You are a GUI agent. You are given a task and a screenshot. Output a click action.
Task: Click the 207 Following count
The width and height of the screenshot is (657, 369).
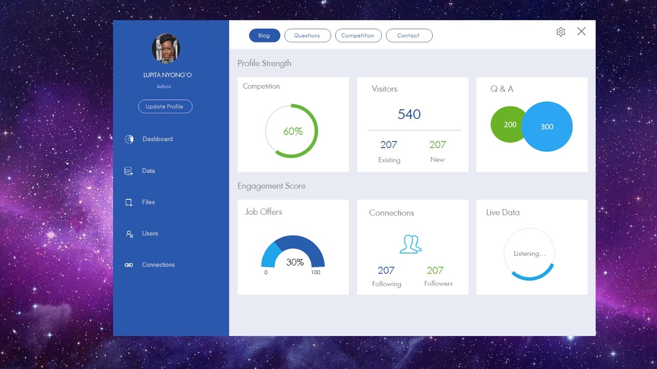pos(386,271)
